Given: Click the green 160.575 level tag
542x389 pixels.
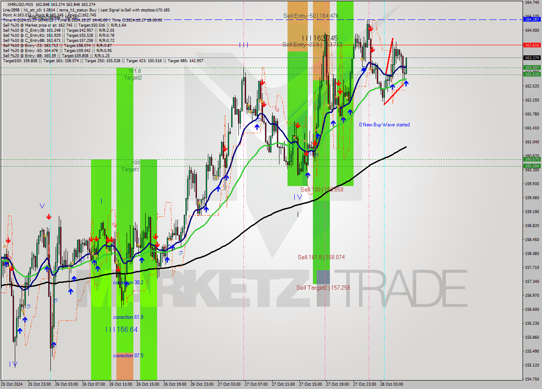Looking at the screenshot, I should point(532,159).
